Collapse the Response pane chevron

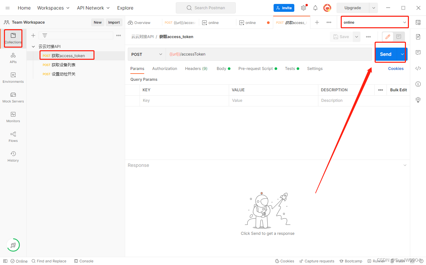point(405,165)
